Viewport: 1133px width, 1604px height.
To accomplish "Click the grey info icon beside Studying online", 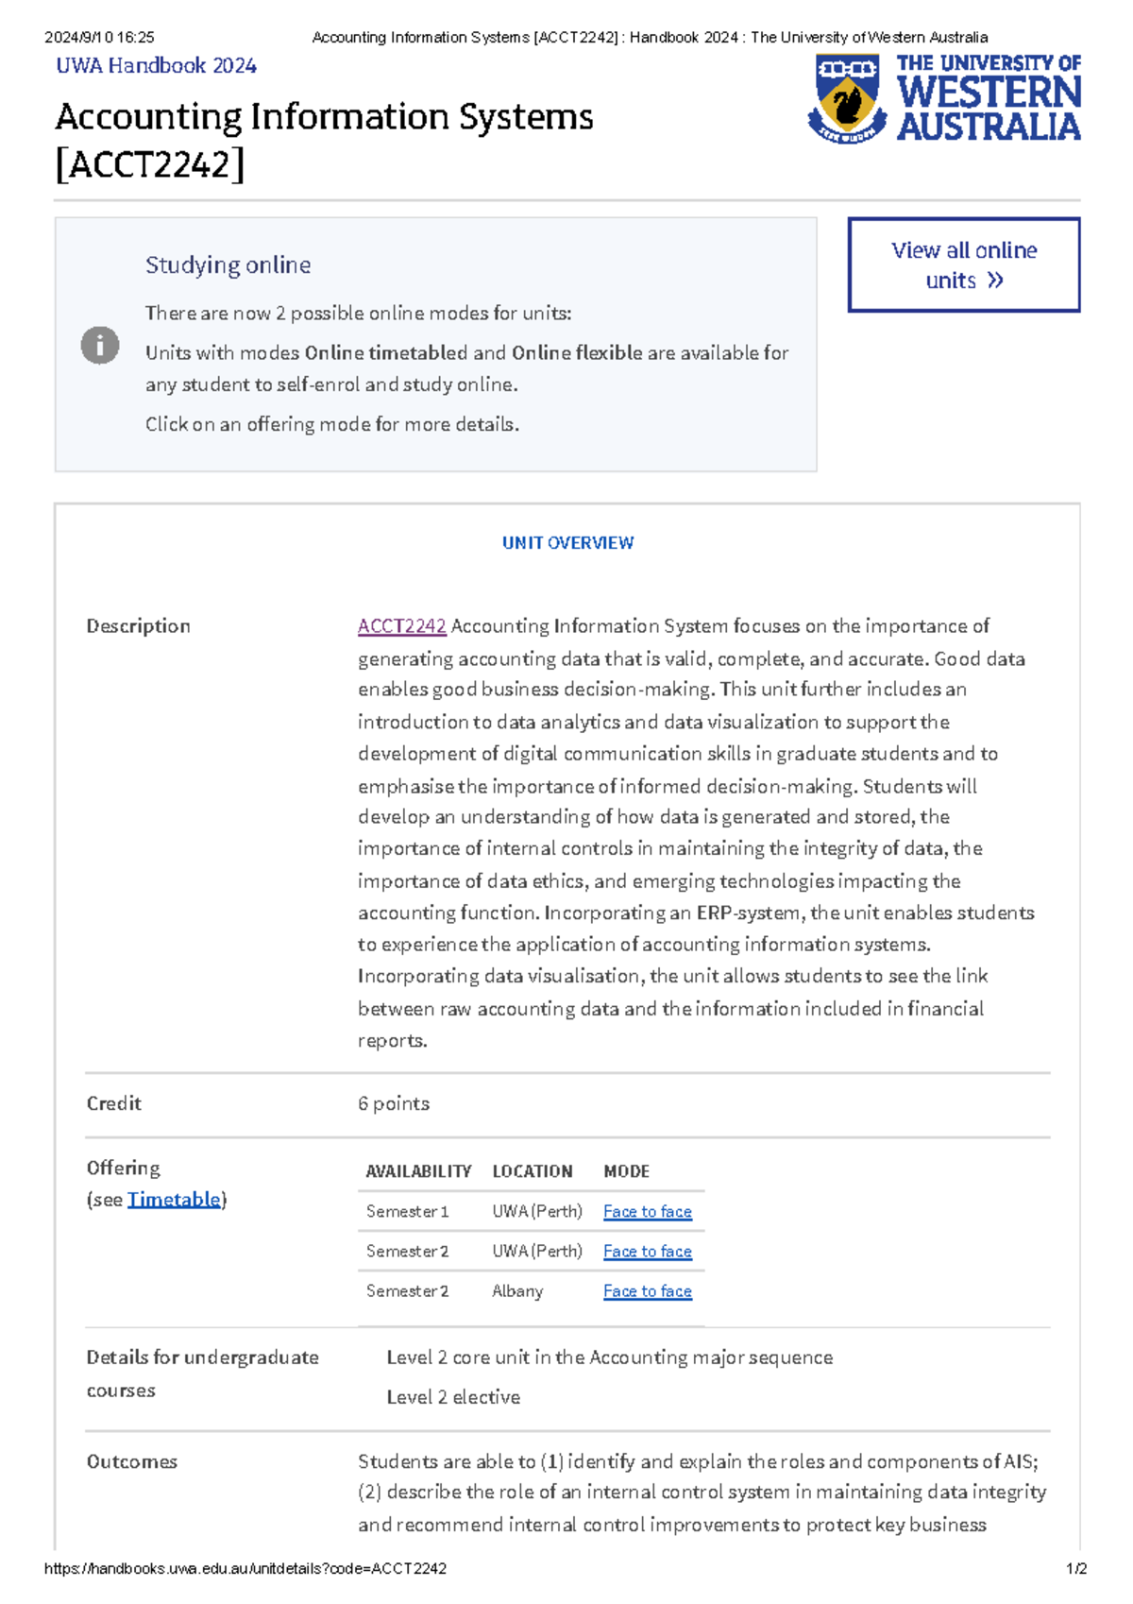I will click(x=100, y=345).
